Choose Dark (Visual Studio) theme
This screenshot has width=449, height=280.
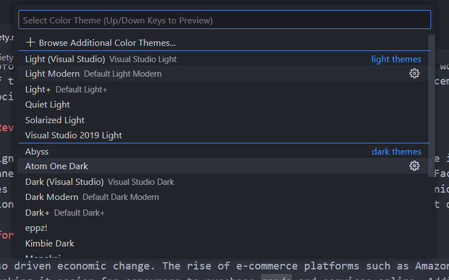pos(65,182)
